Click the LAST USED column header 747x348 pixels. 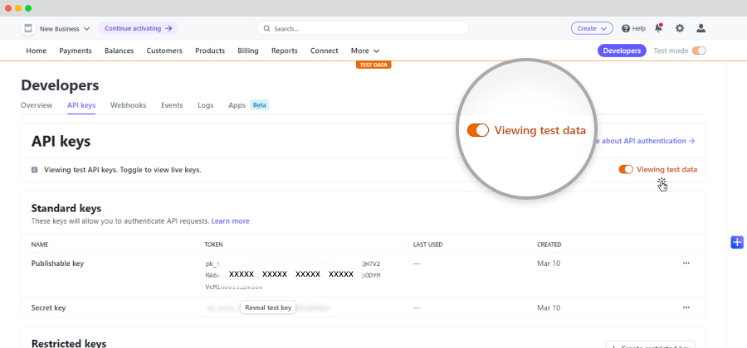coord(427,244)
